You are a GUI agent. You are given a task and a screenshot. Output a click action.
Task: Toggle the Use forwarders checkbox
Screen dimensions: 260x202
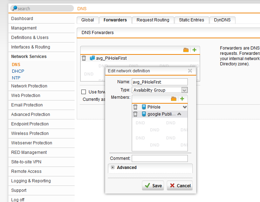coord(84,92)
